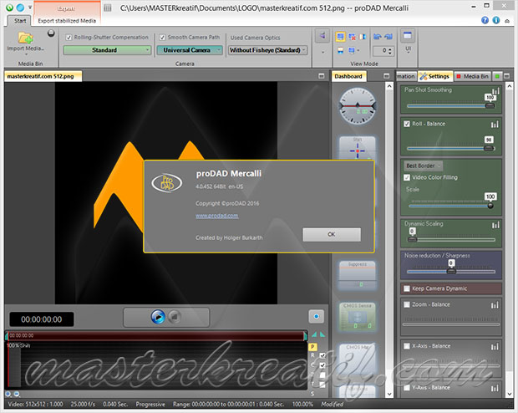Toggle Smooth Camera Path checkbox
The width and height of the screenshot is (518, 413).
coord(162,38)
